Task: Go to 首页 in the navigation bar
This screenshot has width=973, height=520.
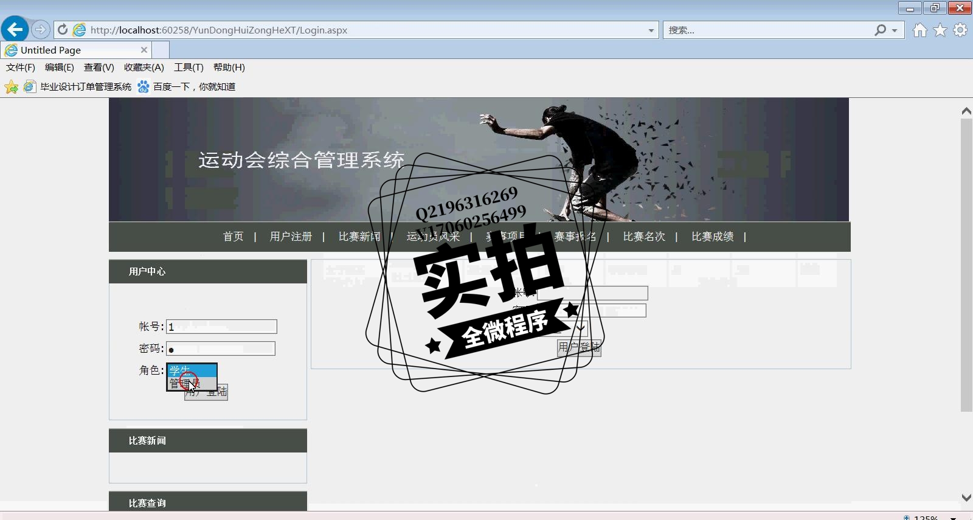Action: [x=233, y=237]
